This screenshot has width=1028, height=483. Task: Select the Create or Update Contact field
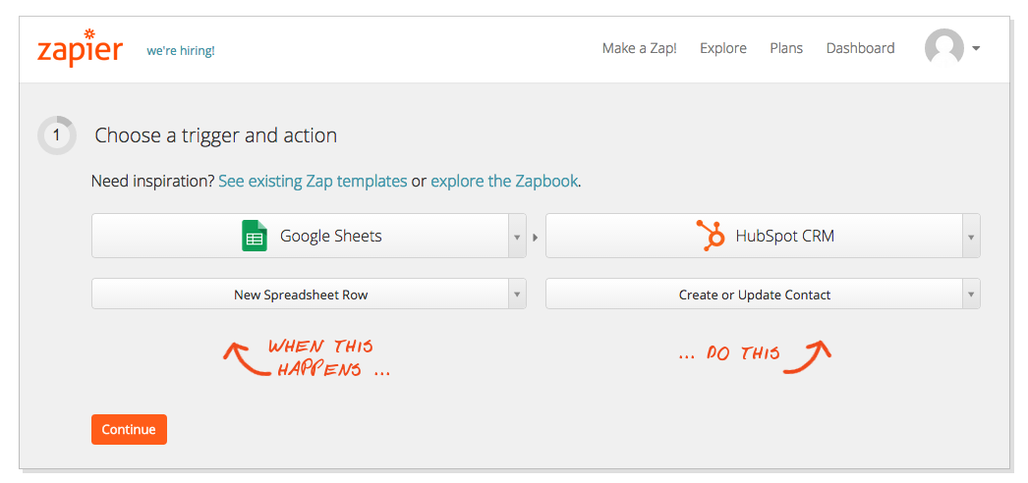pyautogui.click(x=754, y=295)
